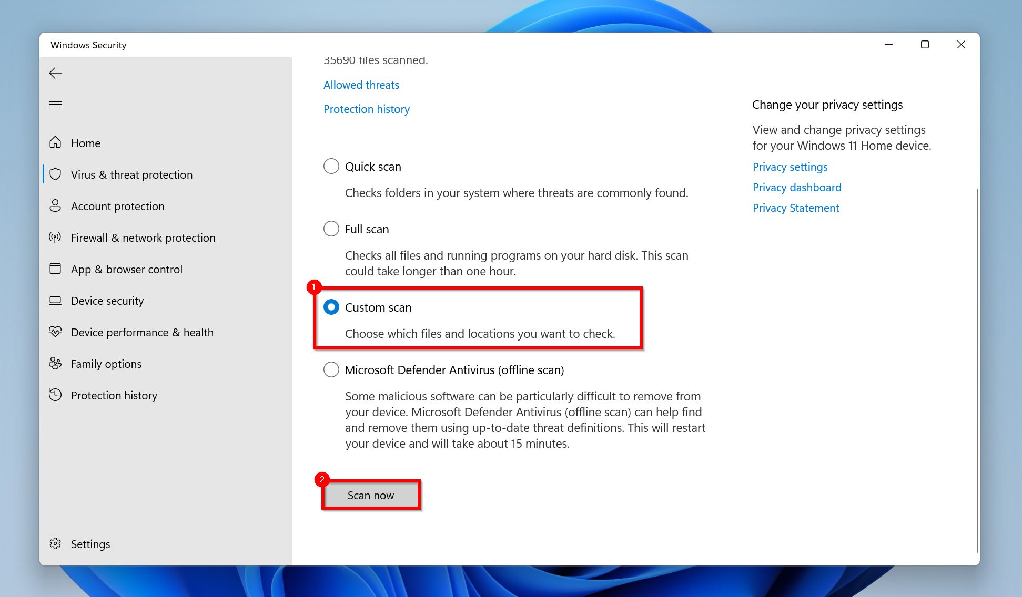The height and width of the screenshot is (597, 1022).
Task: Open the Settings navigation item
Action: pos(90,544)
